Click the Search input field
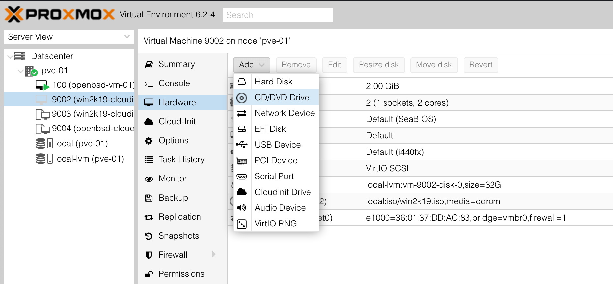Viewport: 613px width, 284px height. coord(278,15)
